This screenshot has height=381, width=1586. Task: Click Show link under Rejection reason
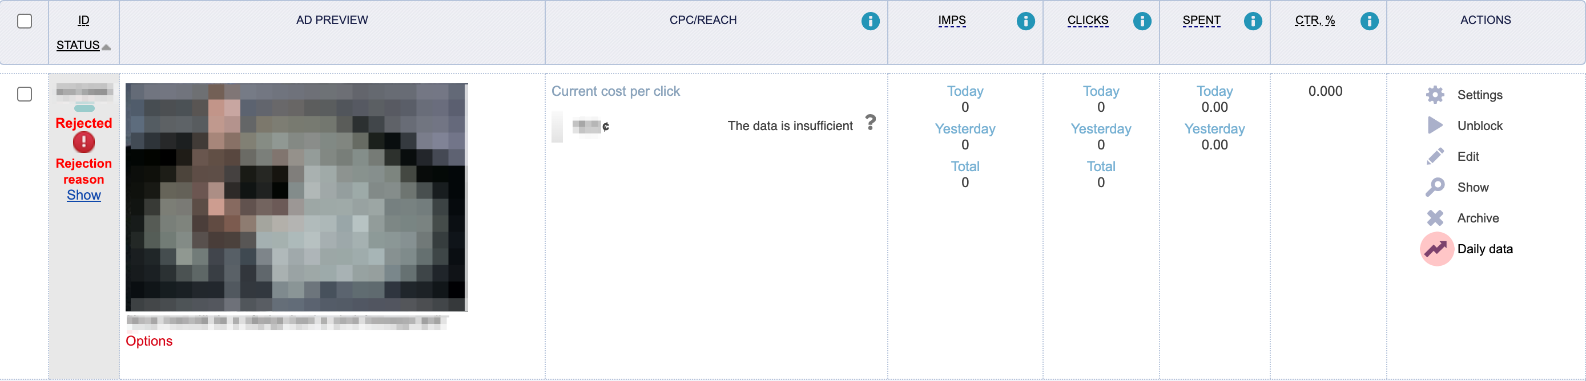[x=84, y=195]
